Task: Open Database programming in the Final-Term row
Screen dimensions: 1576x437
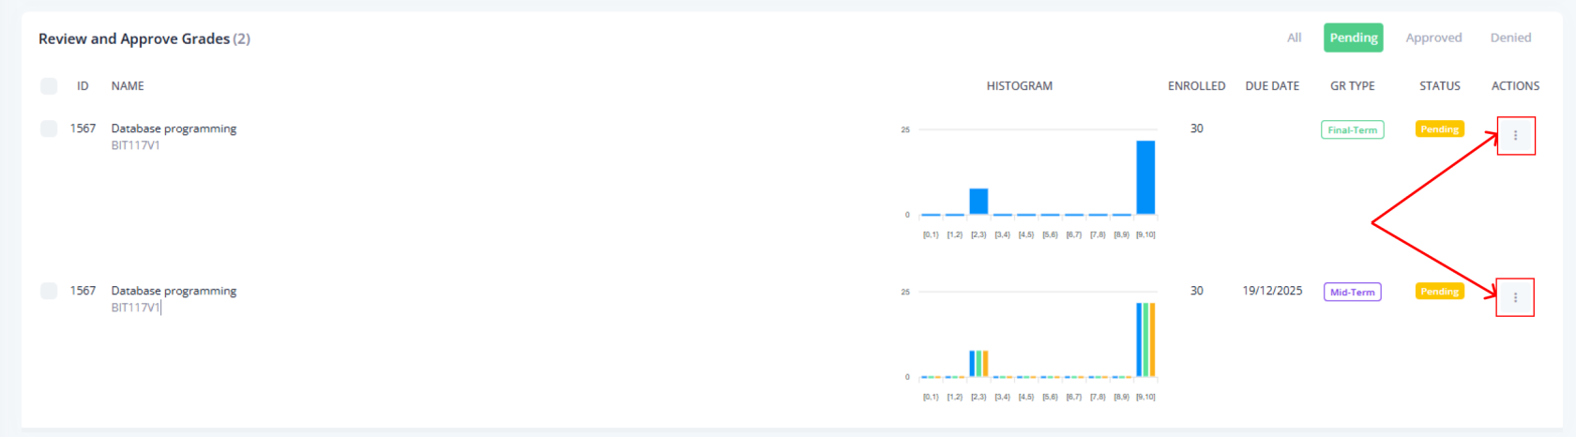Action: click(x=174, y=128)
